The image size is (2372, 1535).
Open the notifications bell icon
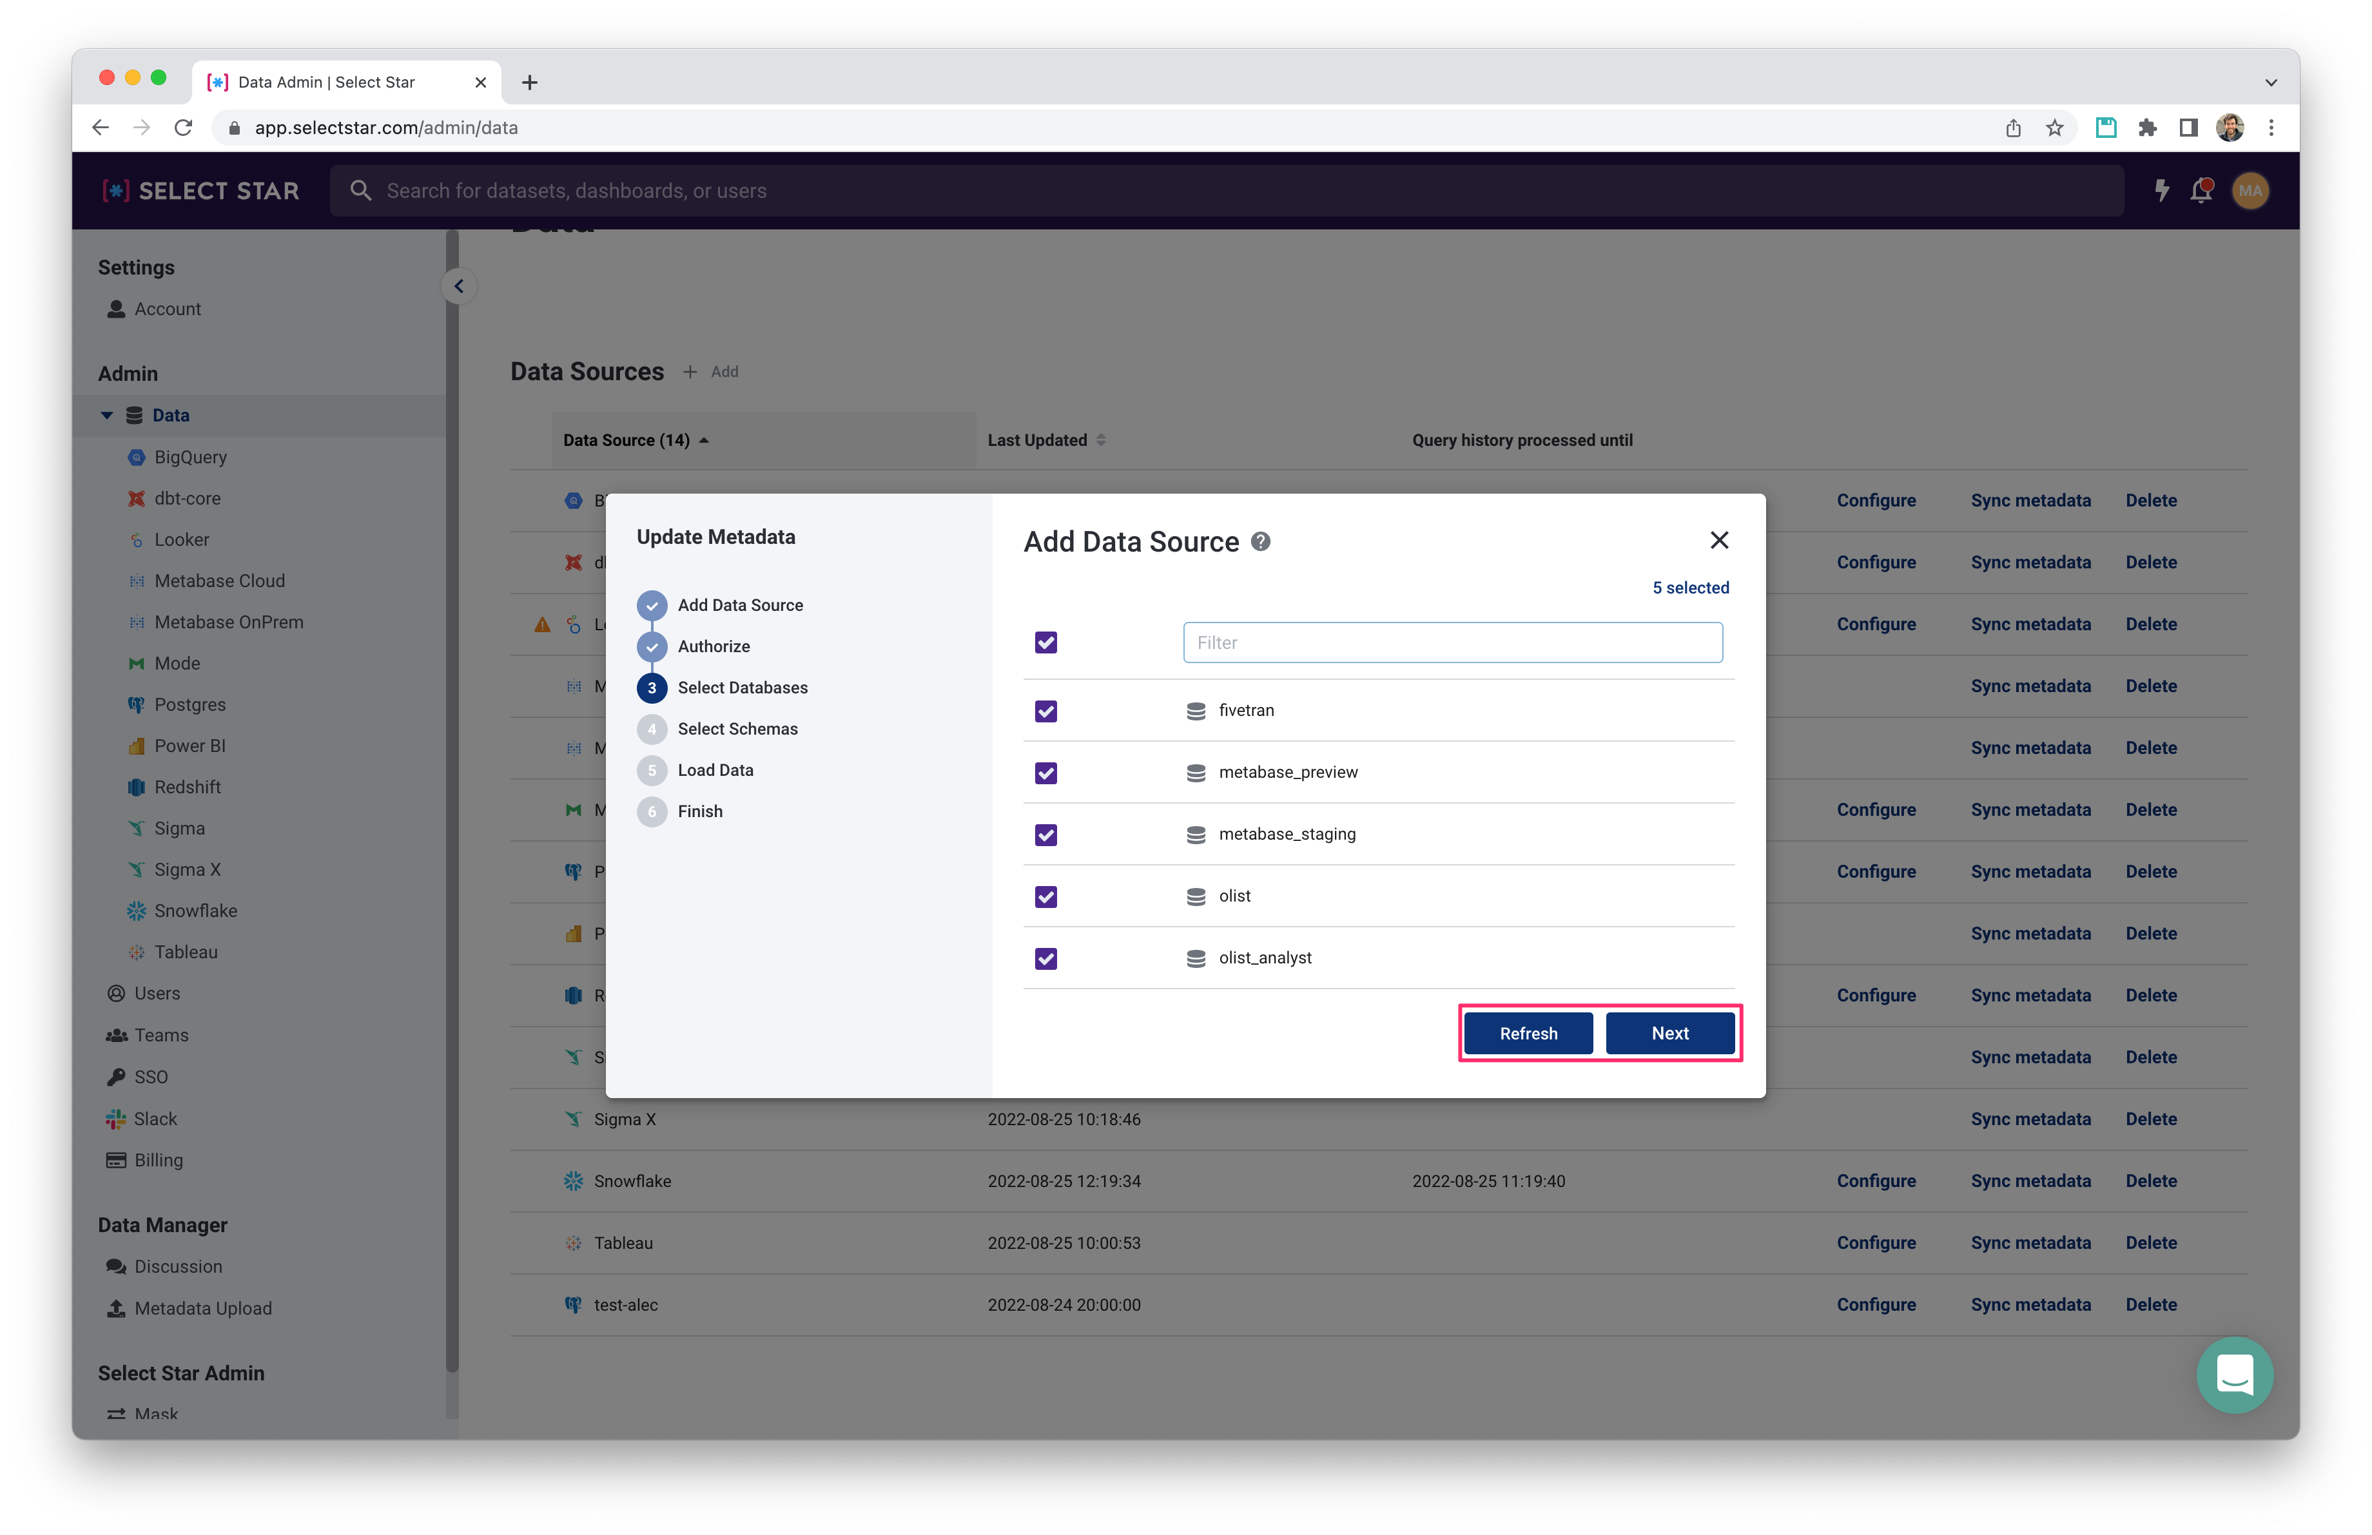pyautogui.click(x=2201, y=190)
